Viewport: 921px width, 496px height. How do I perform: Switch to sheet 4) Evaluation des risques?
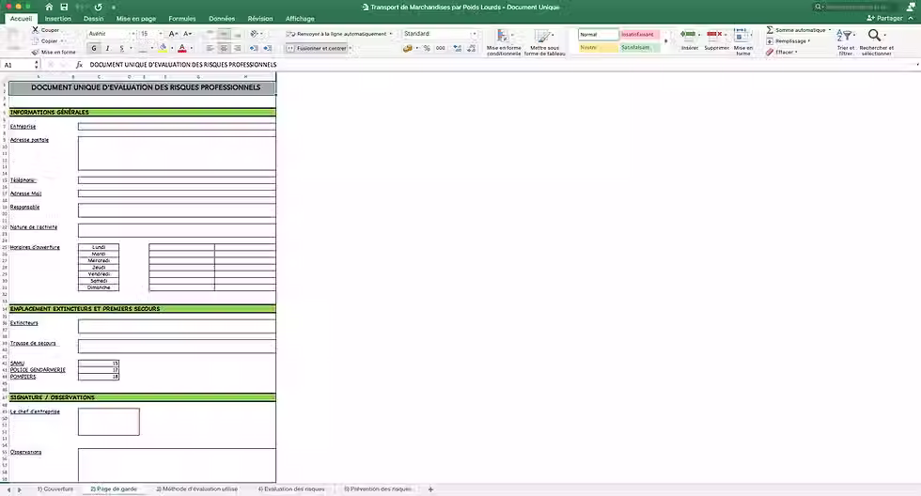[291, 489]
